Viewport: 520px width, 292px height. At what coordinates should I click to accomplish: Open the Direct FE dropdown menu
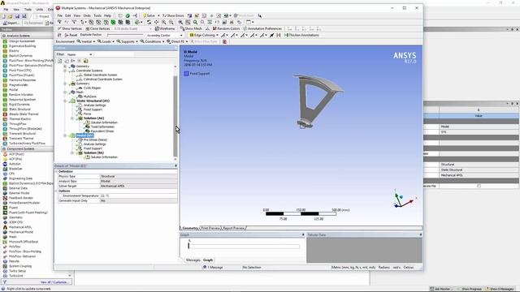(177, 41)
